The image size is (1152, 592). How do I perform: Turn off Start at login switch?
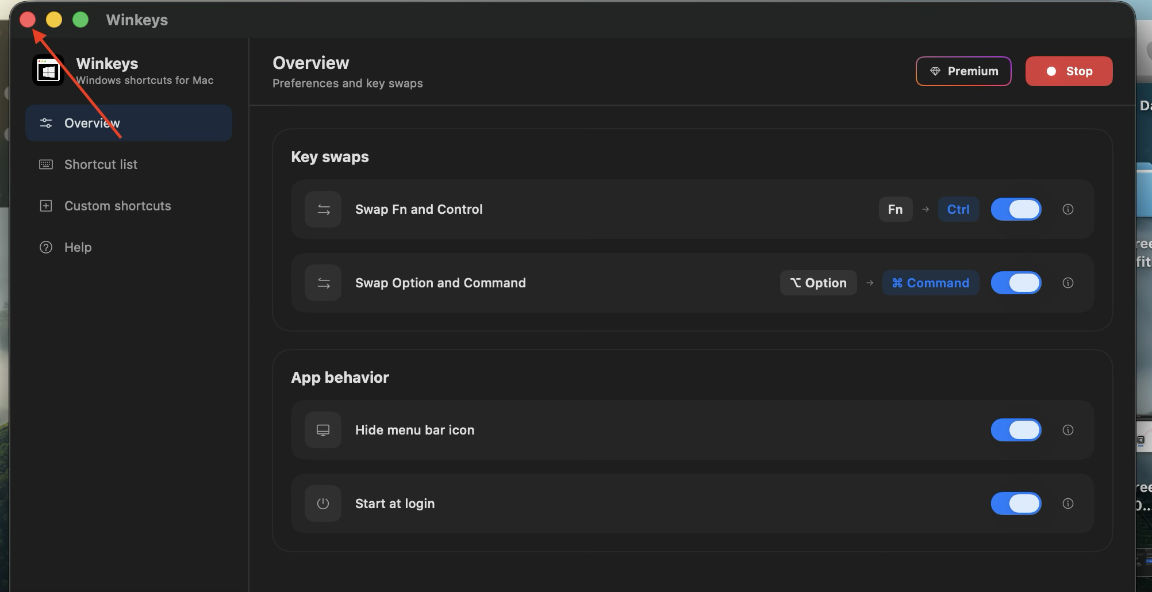(1016, 503)
